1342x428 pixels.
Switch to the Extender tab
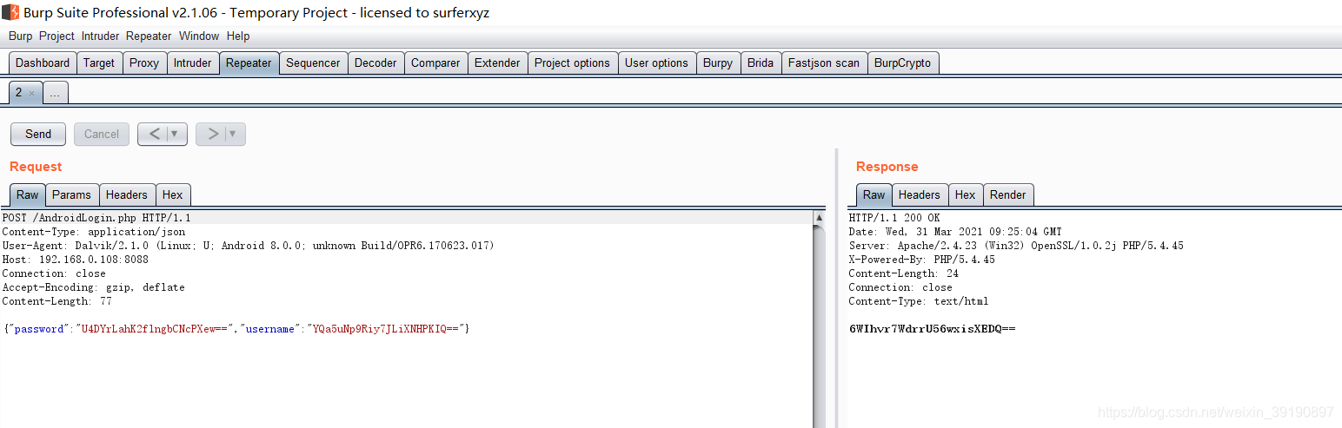click(497, 63)
